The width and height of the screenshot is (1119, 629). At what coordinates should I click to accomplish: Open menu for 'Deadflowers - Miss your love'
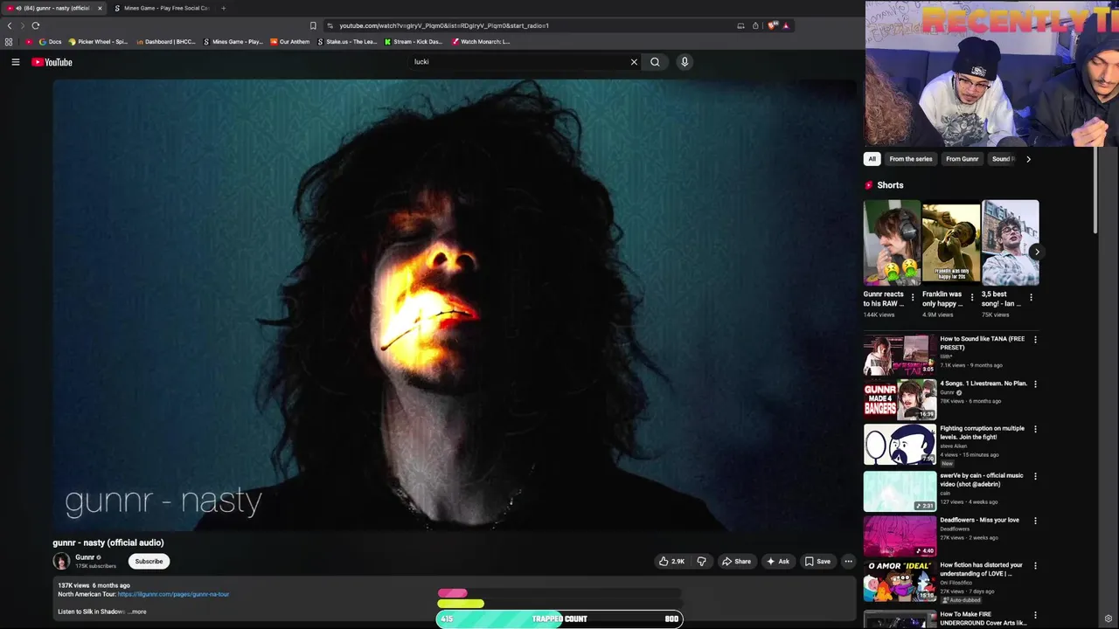1035,521
